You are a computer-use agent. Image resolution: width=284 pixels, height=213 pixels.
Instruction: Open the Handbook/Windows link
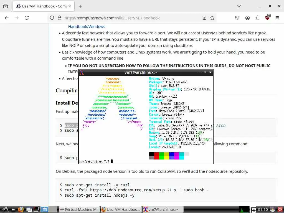point(87,26)
